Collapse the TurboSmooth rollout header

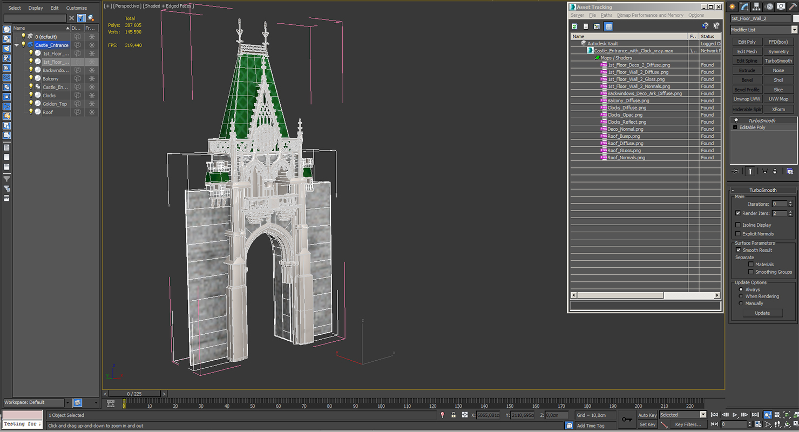(x=762, y=190)
